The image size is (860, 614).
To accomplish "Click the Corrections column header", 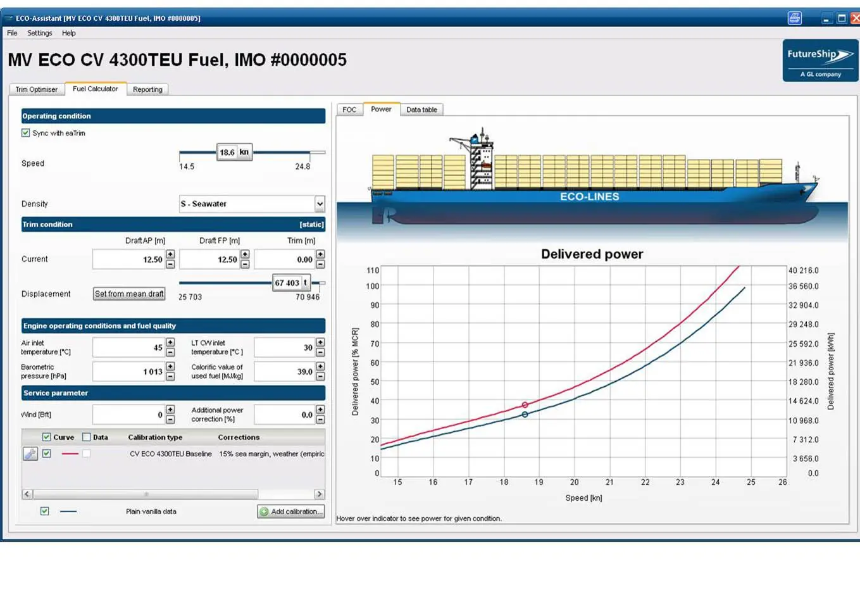I will [x=239, y=437].
